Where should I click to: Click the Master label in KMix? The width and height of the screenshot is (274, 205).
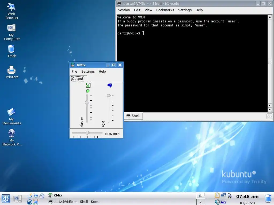82,122
